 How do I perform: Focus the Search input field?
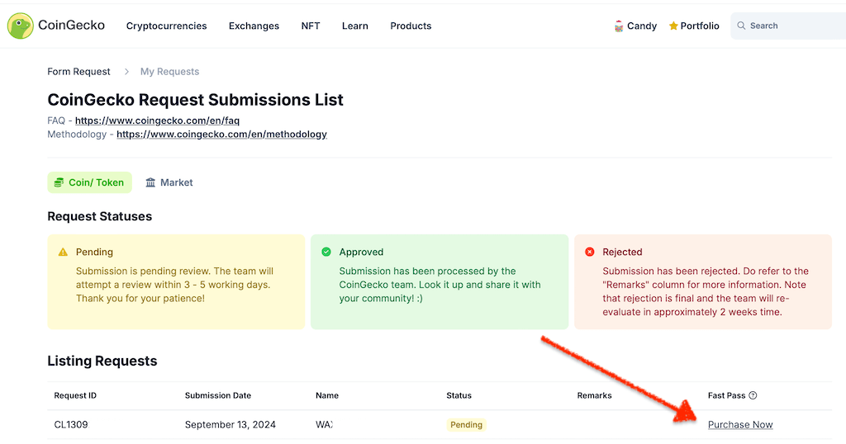[788, 26]
